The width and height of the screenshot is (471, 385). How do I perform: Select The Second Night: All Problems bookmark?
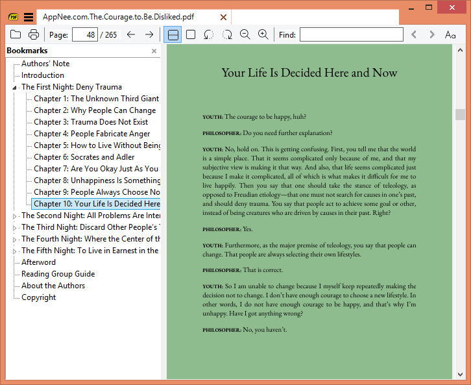coord(90,216)
